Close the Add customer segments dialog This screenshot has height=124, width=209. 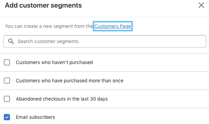201,5
